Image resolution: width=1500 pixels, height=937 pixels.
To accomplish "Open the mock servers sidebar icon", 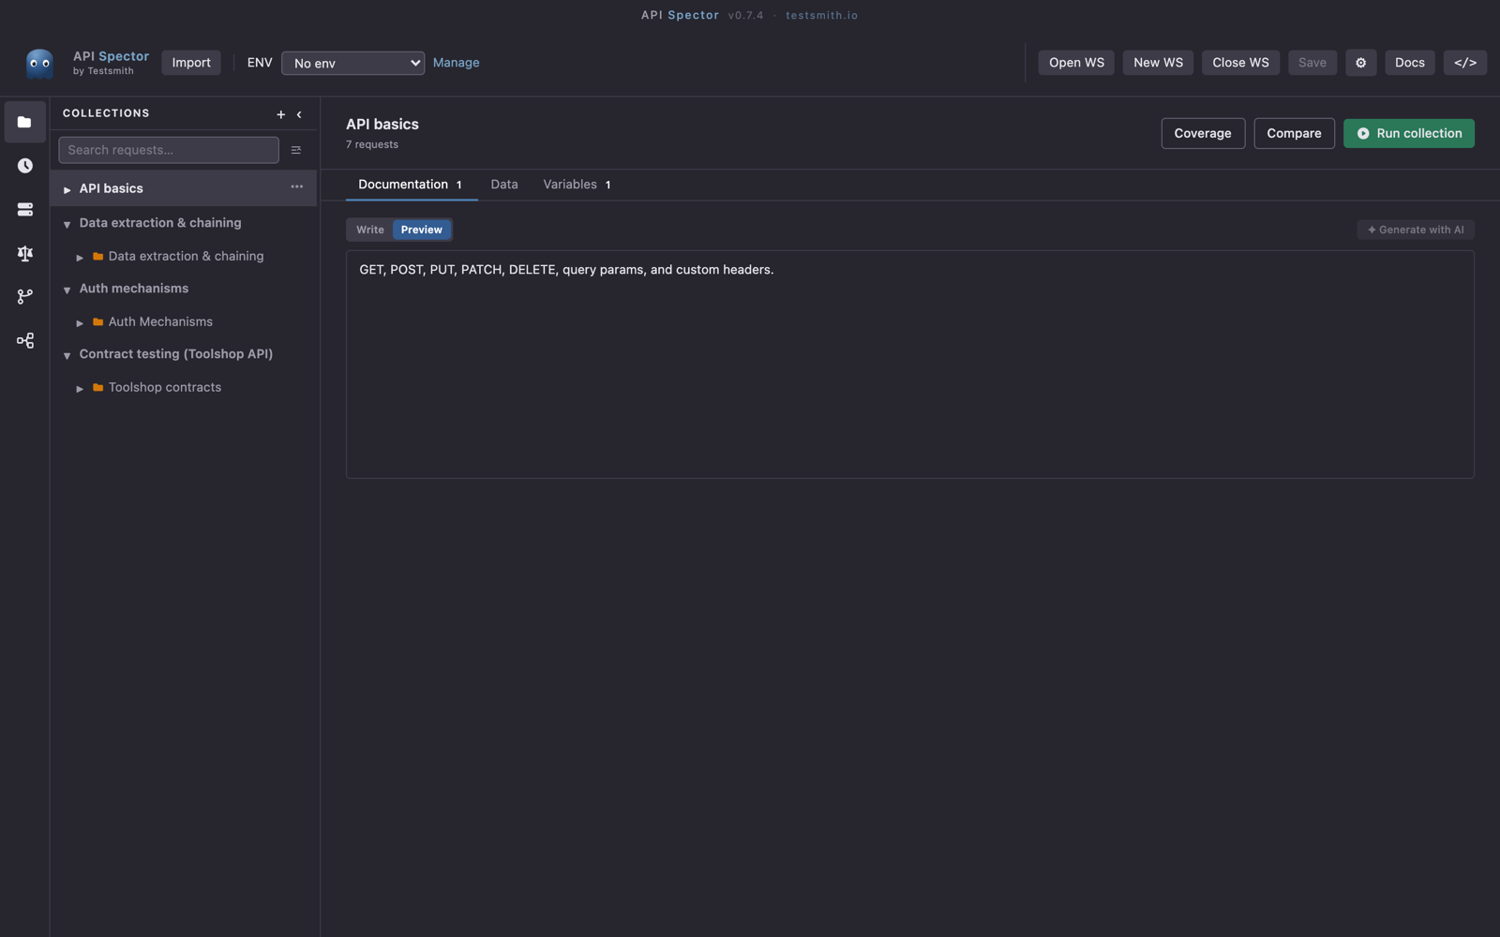I will [x=24, y=210].
